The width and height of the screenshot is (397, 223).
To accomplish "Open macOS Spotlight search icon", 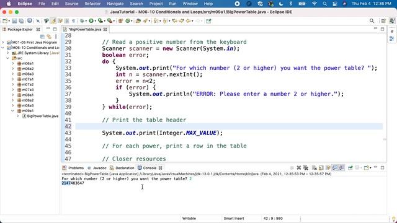I will click(325, 4).
